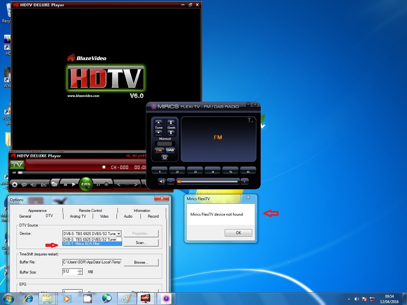The height and width of the screenshot is (305, 407).
Task: Switch to the Video tab in Options
Action: pyautogui.click(x=104, y=216)
